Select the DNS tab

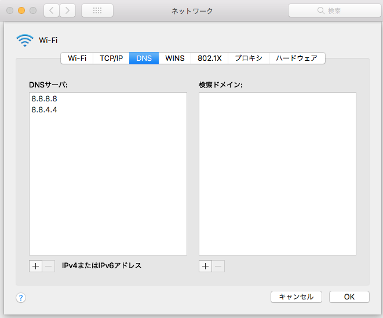coord(144,58)
